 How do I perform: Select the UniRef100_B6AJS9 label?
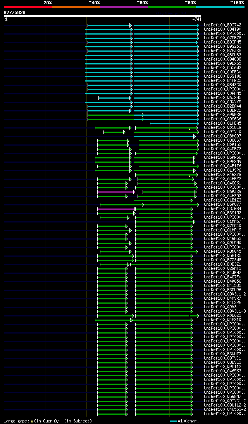tap(223, 192)
